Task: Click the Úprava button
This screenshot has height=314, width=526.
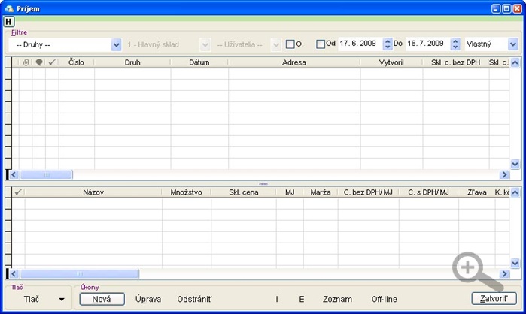Action: pyautogui.click(x=148, y=299)
